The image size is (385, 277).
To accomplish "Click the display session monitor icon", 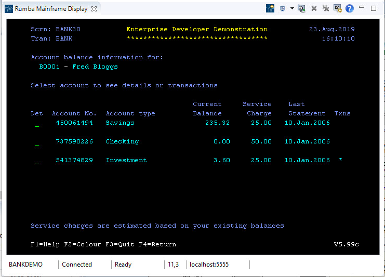I will [x=283, y=8].
